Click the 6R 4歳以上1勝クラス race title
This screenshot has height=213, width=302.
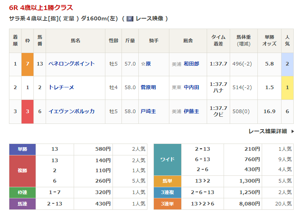41,8
